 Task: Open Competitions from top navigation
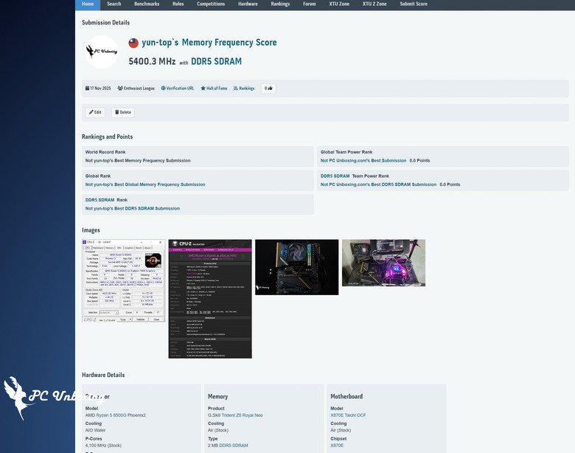click(x=211, y=4)
